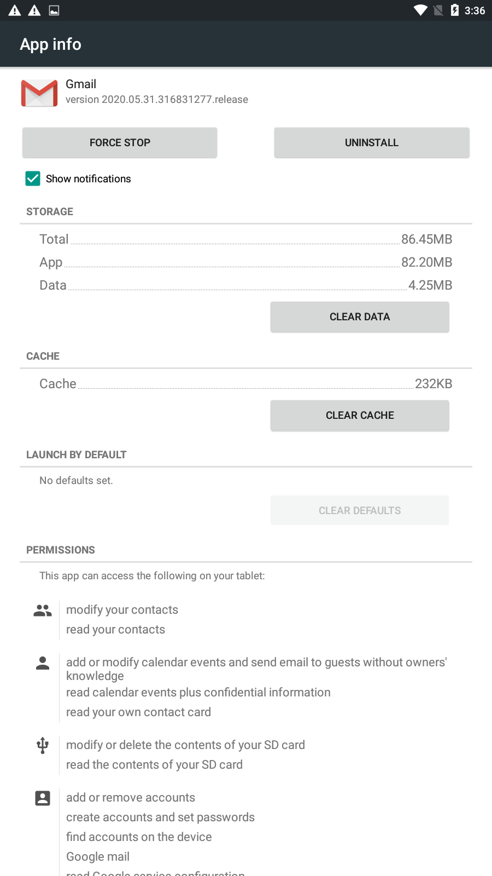Tap the Wi-Fi status bar icon
This screenshot has width=492, height=876.
420,10
